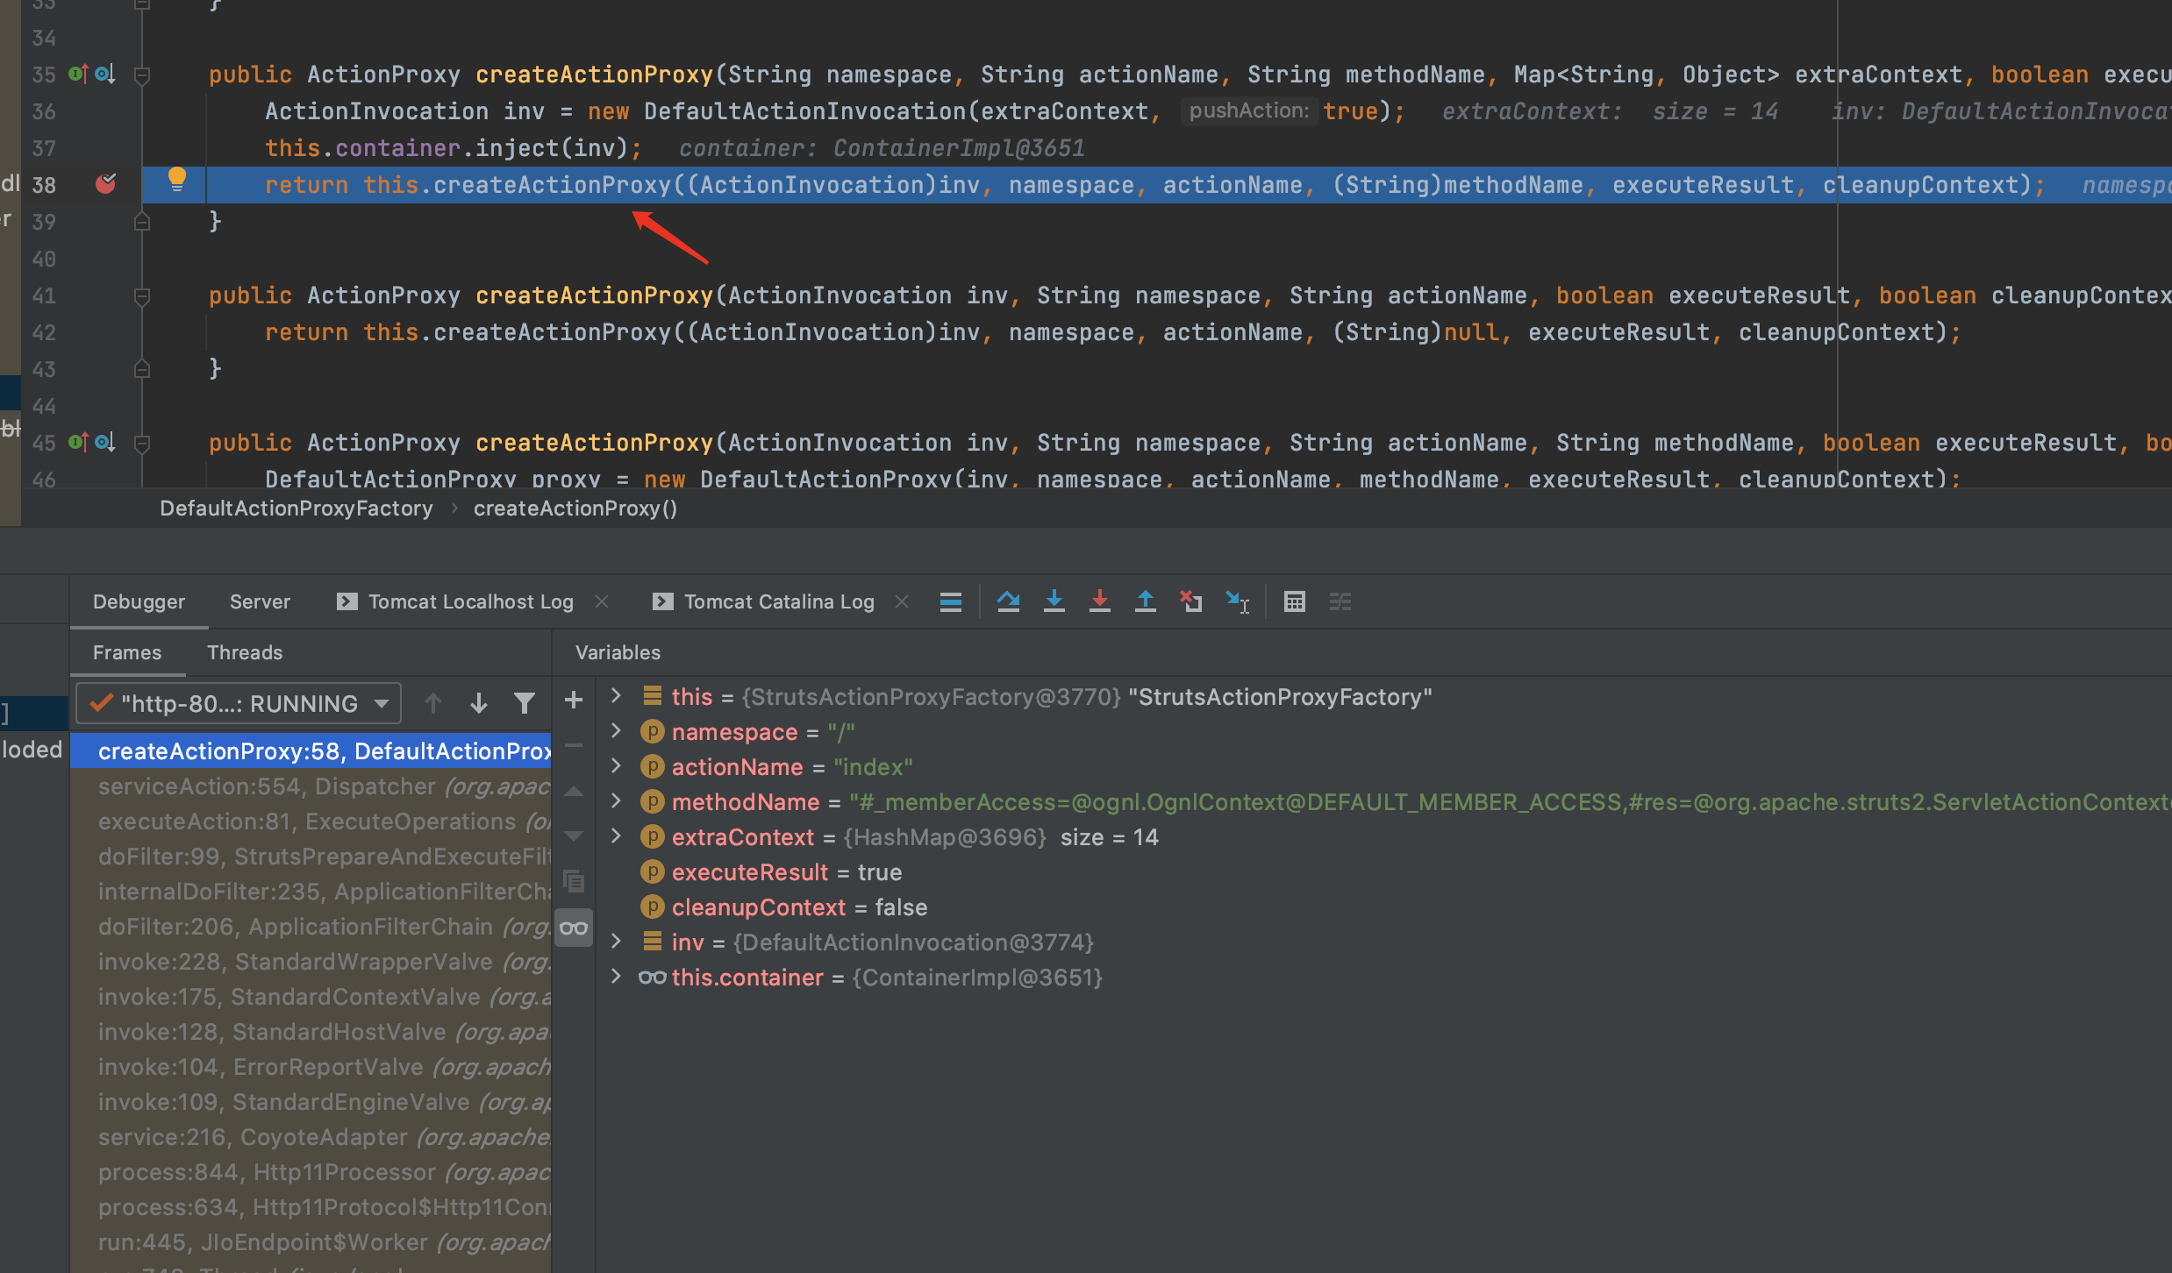Image resolution: width=2172 pixels, height=1273 pixels.
Task: Click the fold end marker at line 39
Action: tap(141, 222)
